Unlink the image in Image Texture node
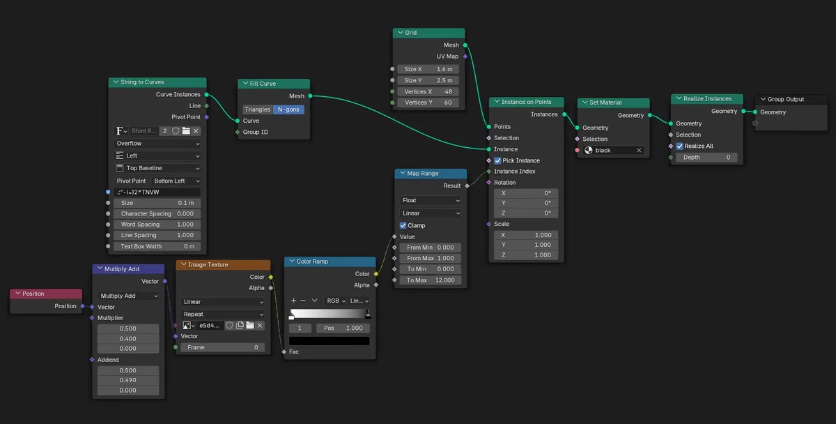This screenshot has width=836, height=424. (260, 326)
